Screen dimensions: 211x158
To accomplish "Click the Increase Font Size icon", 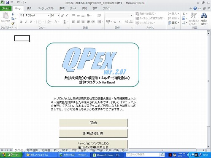I will point(62,16).
